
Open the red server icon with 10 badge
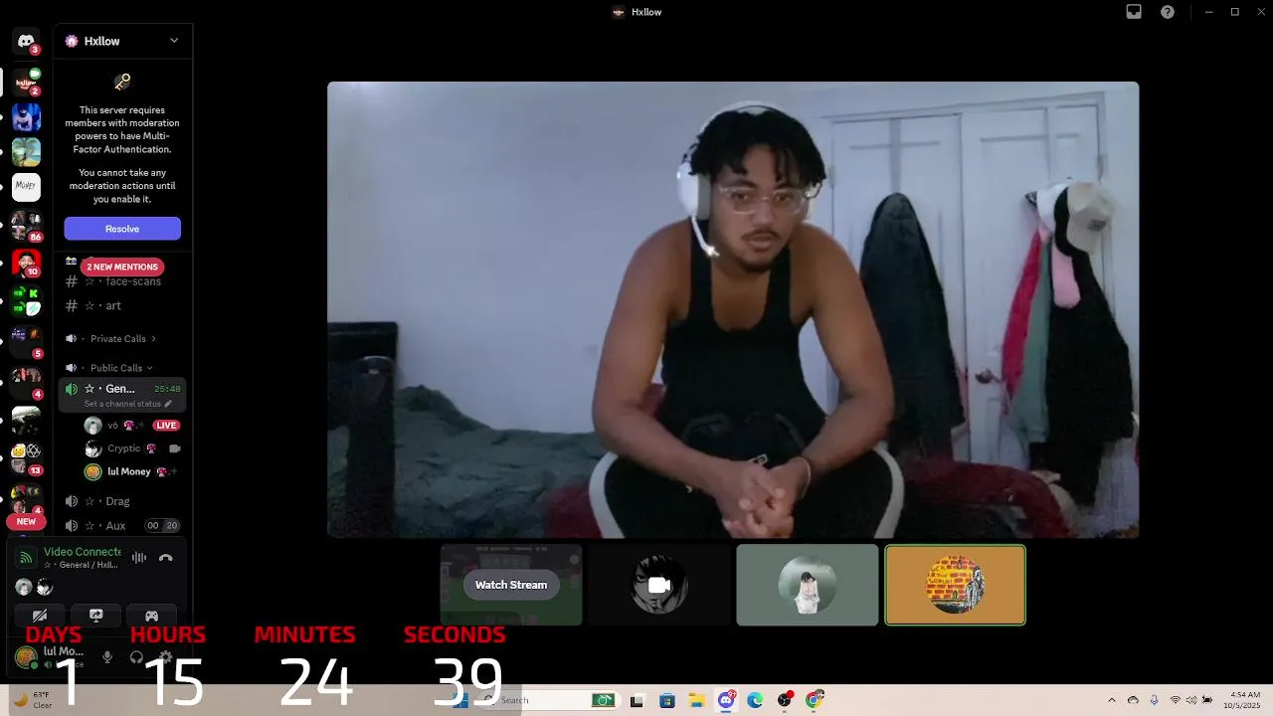coord(26,263)
